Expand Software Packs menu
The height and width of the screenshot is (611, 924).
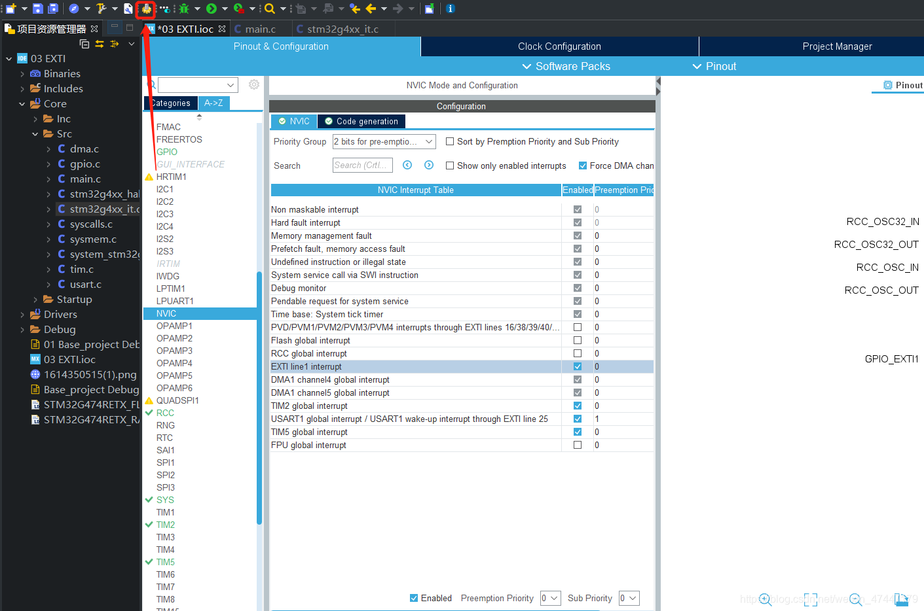click(x=566, y=66)
